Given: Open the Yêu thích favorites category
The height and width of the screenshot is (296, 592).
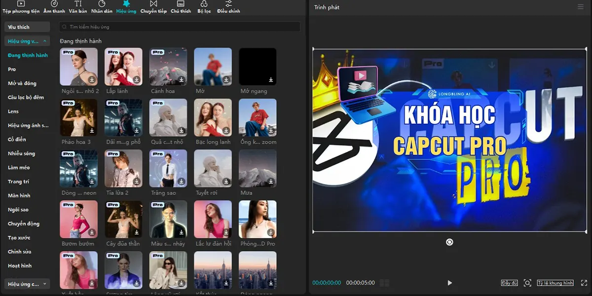Looking at the screenshot, I should pyautogui.click(x=27, y=27).
